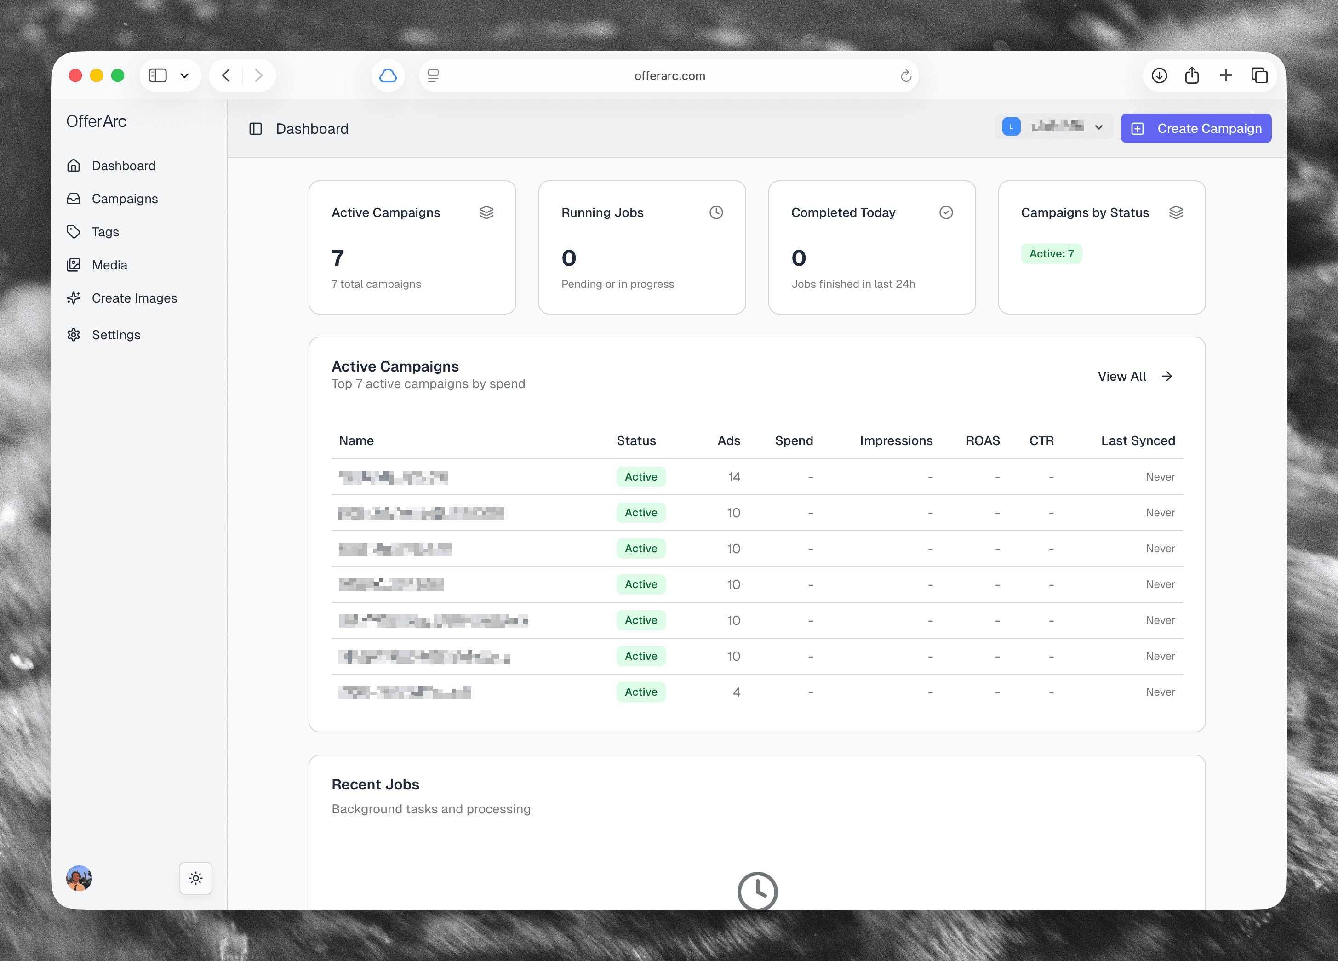Reload the page using the refresh icon
The width and height of the screenshot is (1338, 961).
906,75
